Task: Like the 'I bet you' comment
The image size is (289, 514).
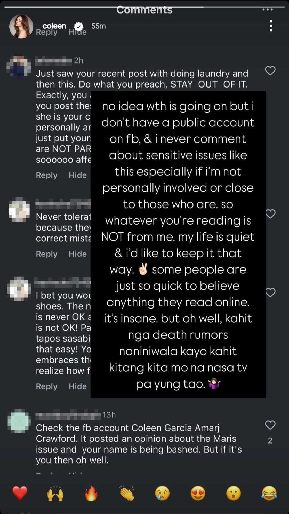Action: [270, 292]
